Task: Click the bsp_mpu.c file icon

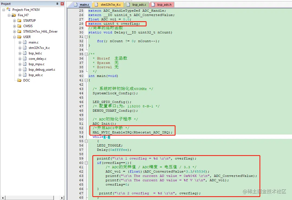Action: pyautogui.click(x=25, y=64)
